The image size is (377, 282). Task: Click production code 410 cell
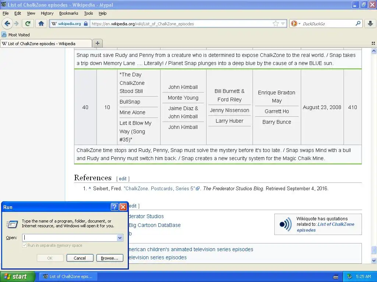(352, 107)
